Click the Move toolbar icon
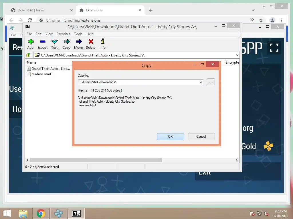 (79, 42)
